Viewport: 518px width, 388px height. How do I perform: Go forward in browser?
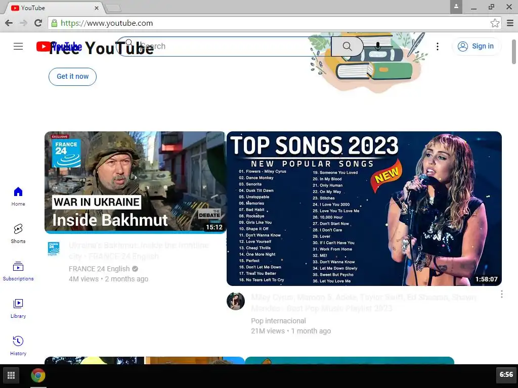(x=23, y=23)
